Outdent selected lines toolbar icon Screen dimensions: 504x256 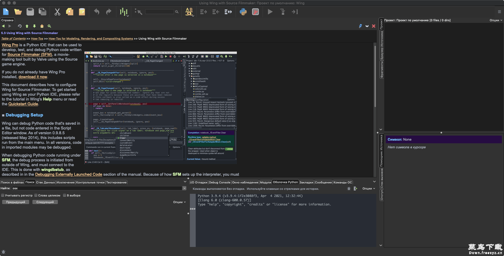point(216,12)
